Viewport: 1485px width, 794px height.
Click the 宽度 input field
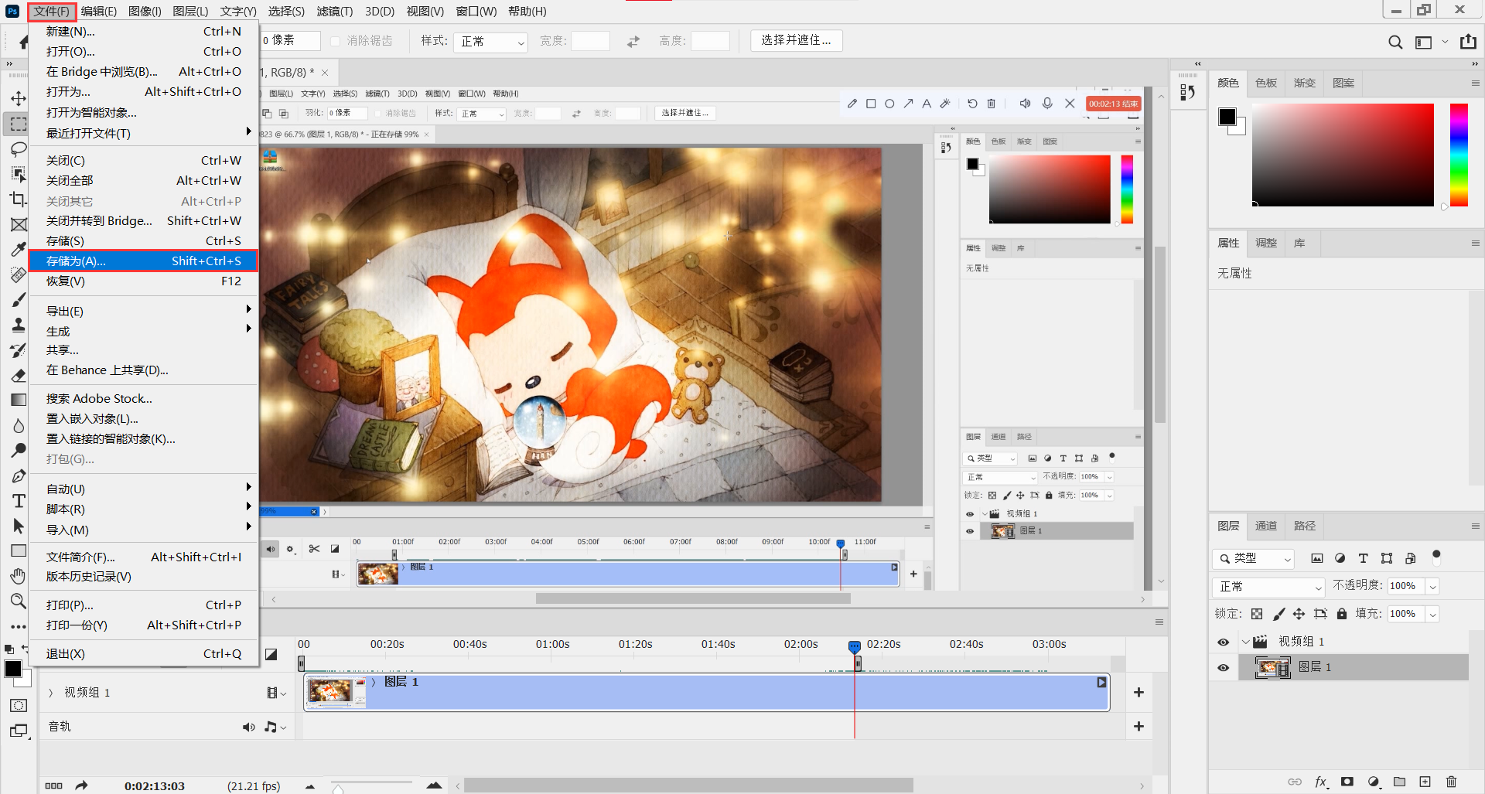click(x=590, y=41)
